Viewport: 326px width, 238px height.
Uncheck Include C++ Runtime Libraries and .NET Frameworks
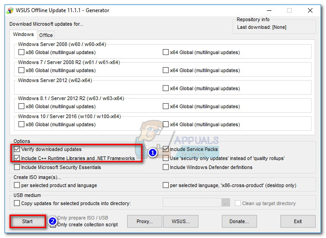click(x=17, y=158)
